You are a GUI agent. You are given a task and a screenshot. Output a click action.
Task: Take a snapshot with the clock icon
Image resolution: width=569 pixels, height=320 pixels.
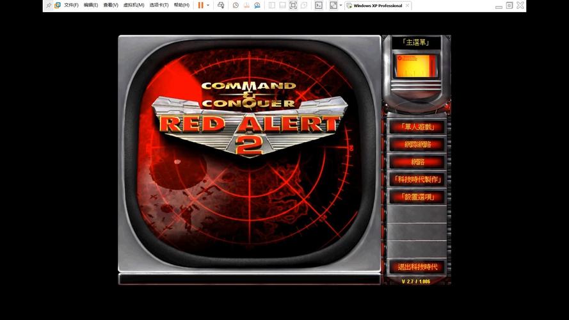coord(236,5)
